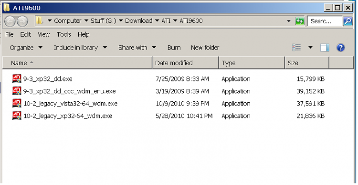358x185 pixels.
Task: Expand dropdown arrow after Stuff (G:)
Action: coord(121,21)
